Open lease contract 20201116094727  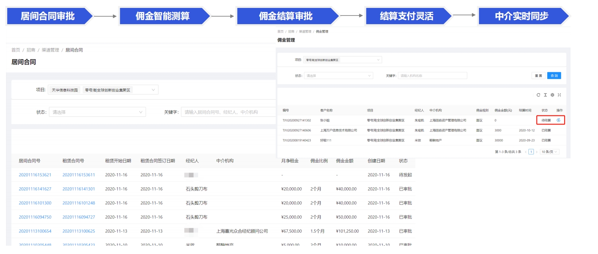coord(79,217)
